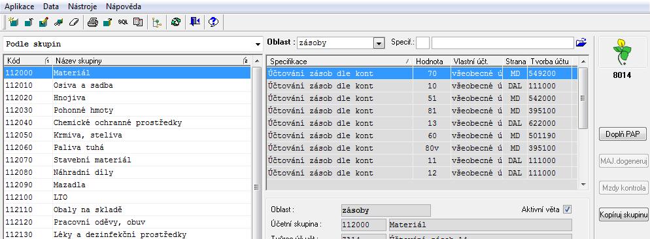The height and width of the screenshot is (239, 650).
Task: Select the Pohonné hmoty row
Action: click(x=128, y=111)
